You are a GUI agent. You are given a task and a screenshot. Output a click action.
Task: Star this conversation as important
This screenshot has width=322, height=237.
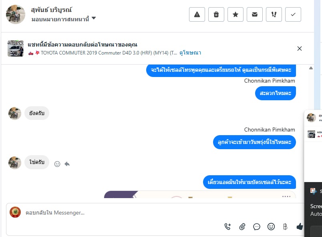click(235, 14)
